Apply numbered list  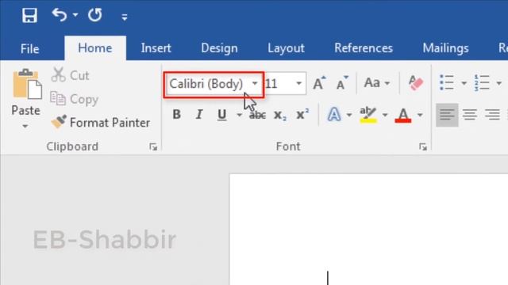point(482,82)
